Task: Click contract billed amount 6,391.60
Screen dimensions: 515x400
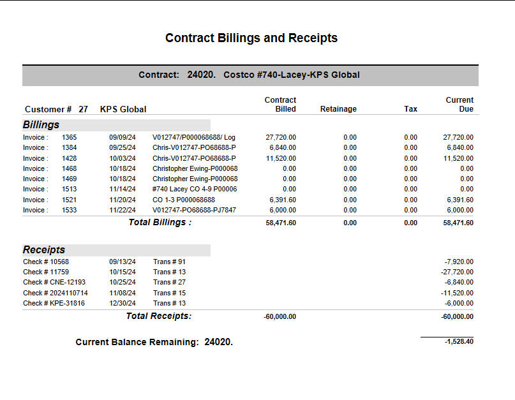Action: point(283,200)
